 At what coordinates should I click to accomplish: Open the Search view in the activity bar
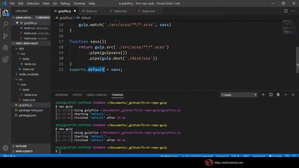[6, 24]
